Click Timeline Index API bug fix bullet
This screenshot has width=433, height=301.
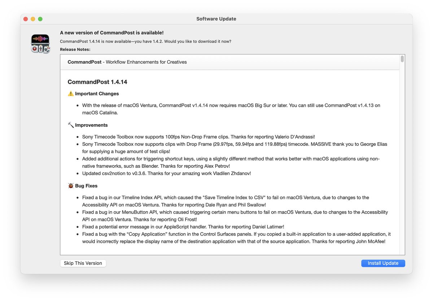click(226, 201)
